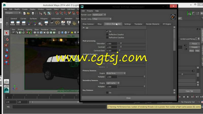203x114 pixels.
Task: Click the Saturation value field
Action: click(x=112, y=44)
